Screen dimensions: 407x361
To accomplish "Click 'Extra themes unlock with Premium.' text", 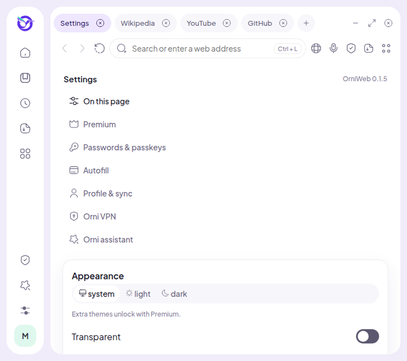I will [126, 314].
